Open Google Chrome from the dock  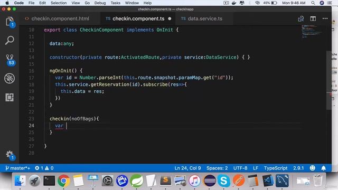[63, 180]
